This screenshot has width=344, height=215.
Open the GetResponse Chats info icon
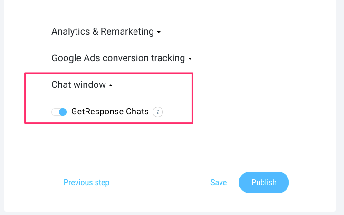158,112
